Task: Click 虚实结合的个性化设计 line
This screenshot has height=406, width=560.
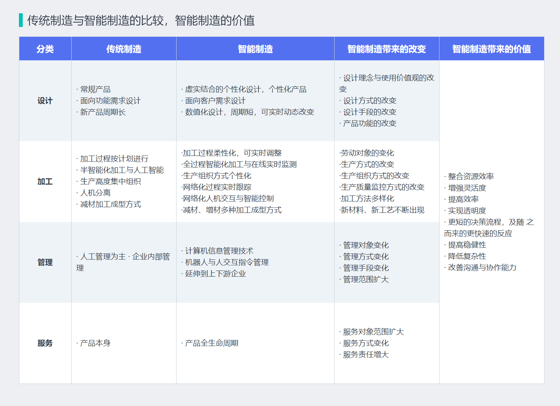Action: pyautogui.click(x=244, y=90)
